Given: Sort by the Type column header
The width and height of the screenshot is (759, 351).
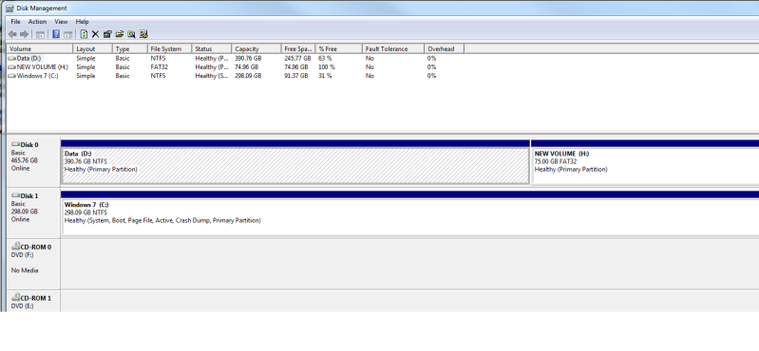Looking at the screenshot, I should (130, 48).
